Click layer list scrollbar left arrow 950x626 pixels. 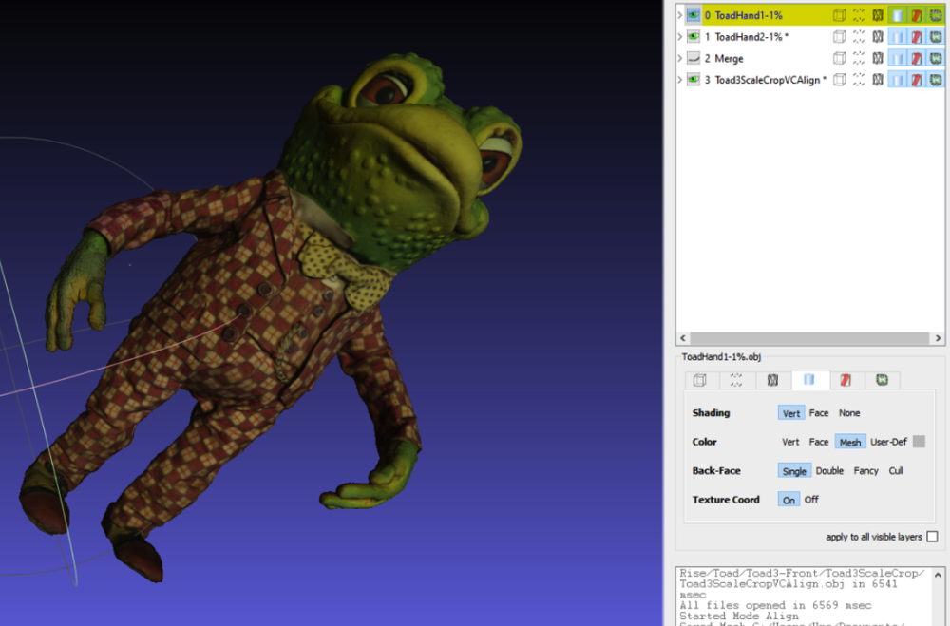tap(683, 338)
